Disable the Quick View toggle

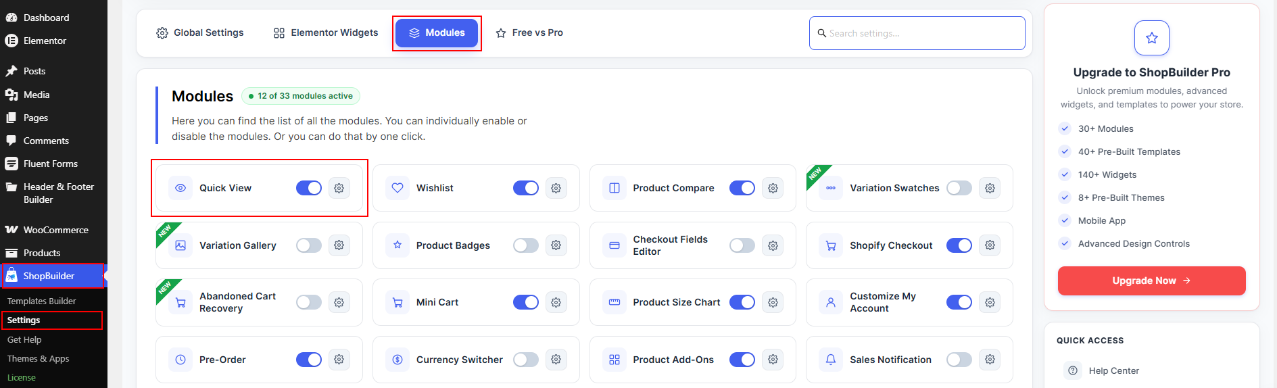pos(309,188)
